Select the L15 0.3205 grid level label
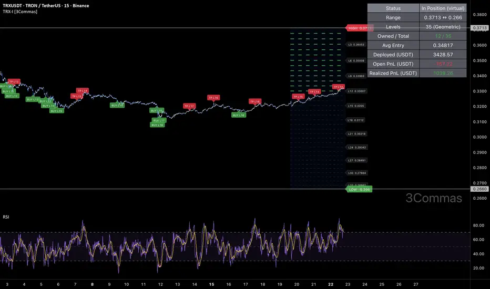The height and width of the screenshot is (289, 490). (356, 106)
